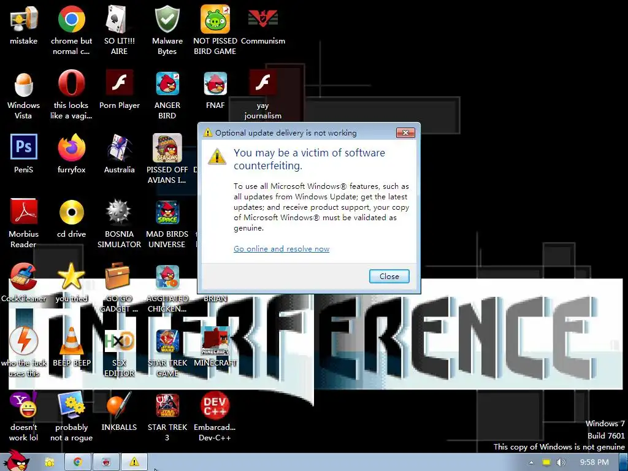Screen dimensions: 628x471
Task: Click the yellow tray notification icon
Action: (546, 462)
